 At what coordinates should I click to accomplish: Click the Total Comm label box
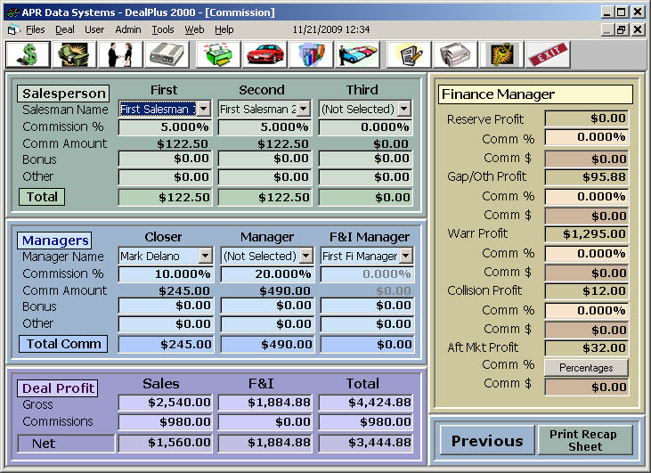(x=63, y=344)
